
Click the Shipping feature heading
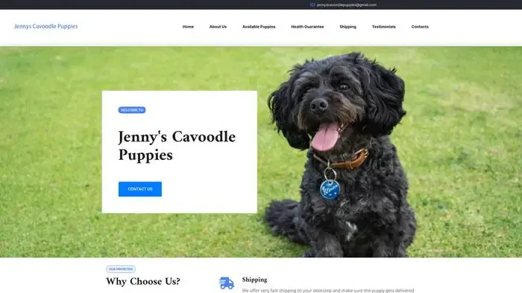pos(255,280)
